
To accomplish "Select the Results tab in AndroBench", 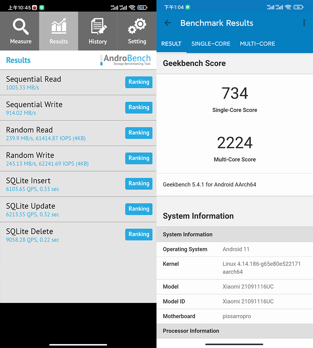I will 59,31.
